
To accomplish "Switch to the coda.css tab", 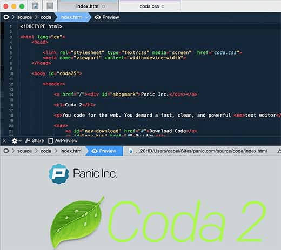I will pyautogui.click(x=149, y=6).
